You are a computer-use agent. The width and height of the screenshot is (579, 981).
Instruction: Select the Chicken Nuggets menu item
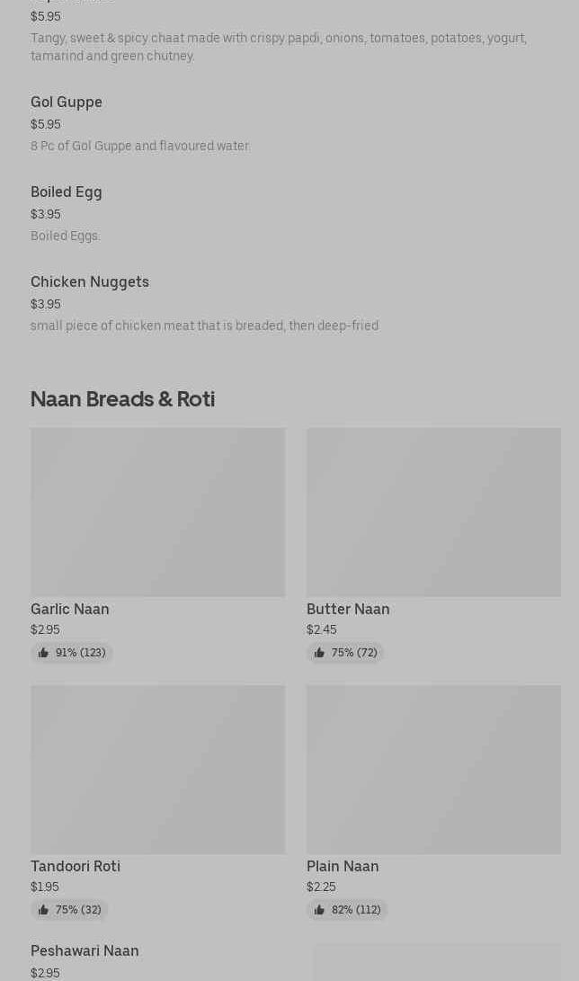(90, 282)
